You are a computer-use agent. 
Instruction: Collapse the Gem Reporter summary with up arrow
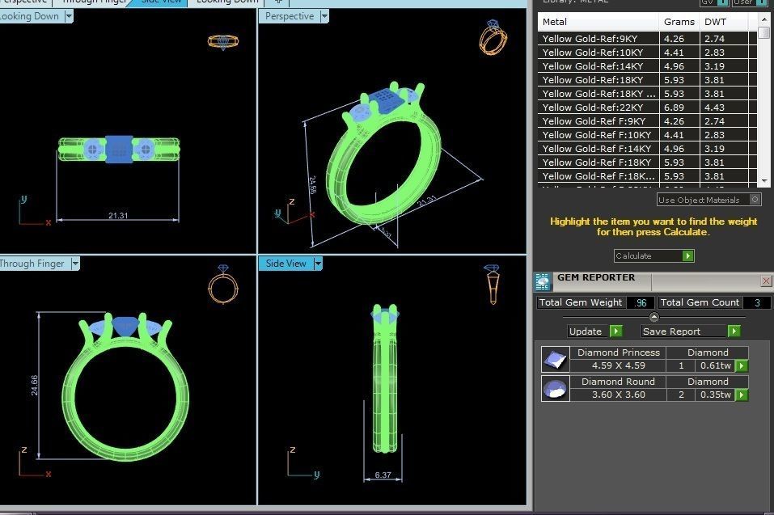(x=654, y=317)
